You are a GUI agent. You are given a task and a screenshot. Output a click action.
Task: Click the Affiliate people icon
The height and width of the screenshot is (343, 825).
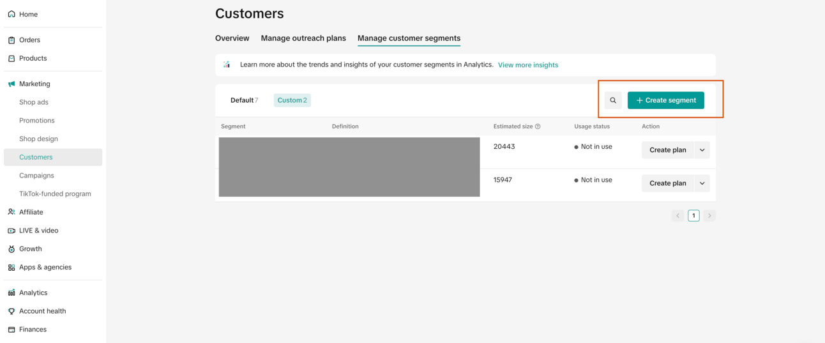click(x=11, y=212)
